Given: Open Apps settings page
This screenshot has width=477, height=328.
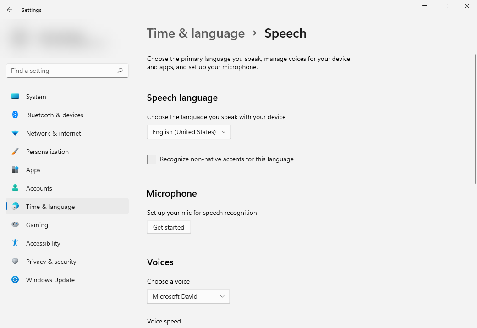Looking at the screenshot, I should click(x=67, y=170).
